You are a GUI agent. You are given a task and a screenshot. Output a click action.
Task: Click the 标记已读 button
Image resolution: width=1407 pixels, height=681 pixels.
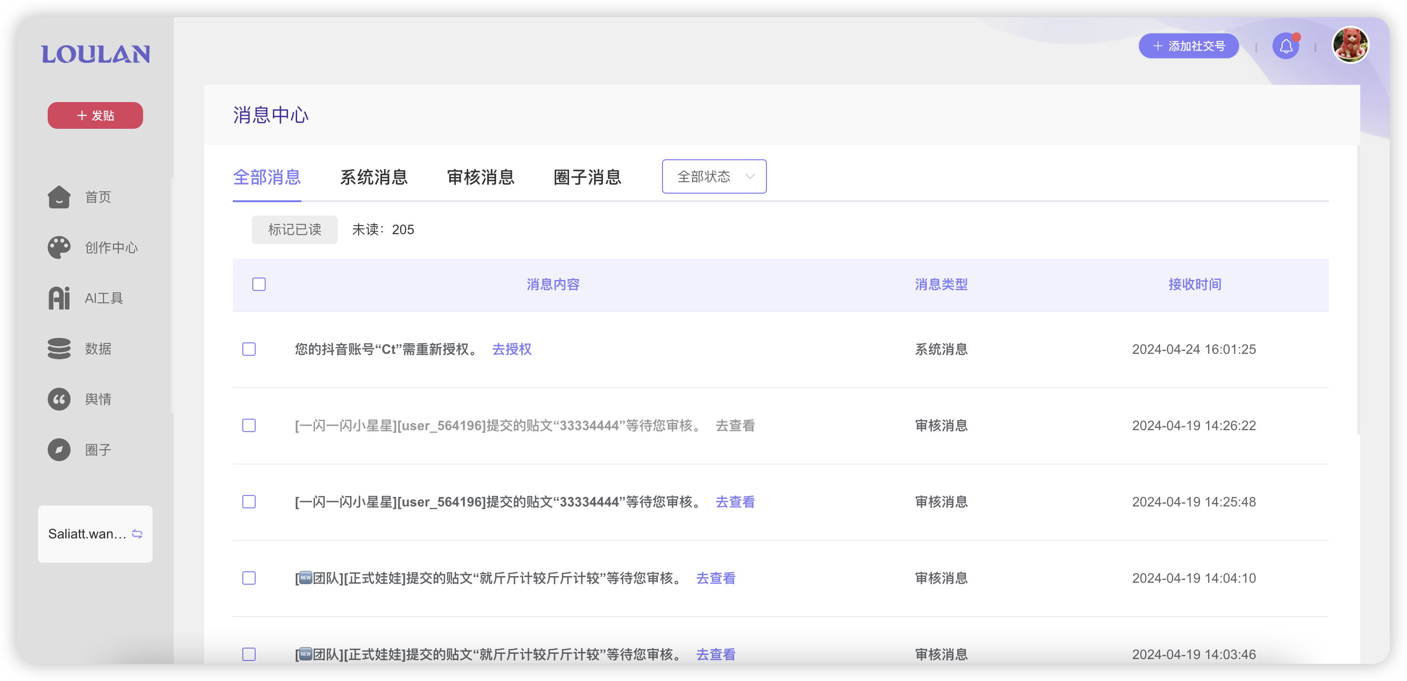pyautogui.click(x=294, y=229)
